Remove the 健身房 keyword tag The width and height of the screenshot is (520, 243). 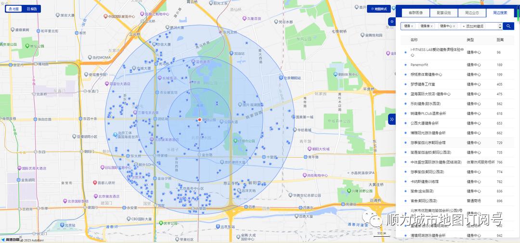coord(431,26)
